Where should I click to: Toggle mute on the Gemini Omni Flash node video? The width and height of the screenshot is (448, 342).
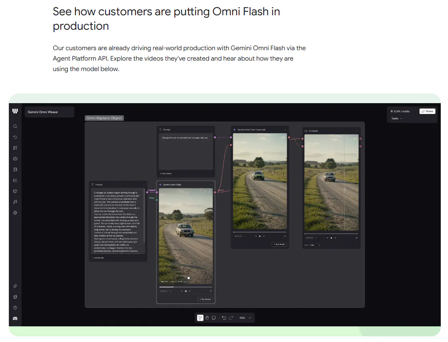pos(211,291)
